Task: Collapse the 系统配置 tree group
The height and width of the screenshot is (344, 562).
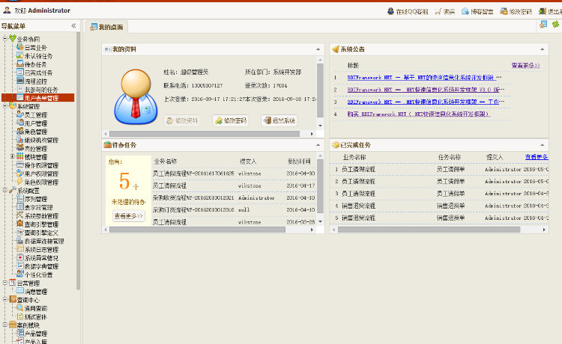Action: click(x=5, y=190)
